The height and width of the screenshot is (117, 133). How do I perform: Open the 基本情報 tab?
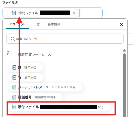point(54,24)
